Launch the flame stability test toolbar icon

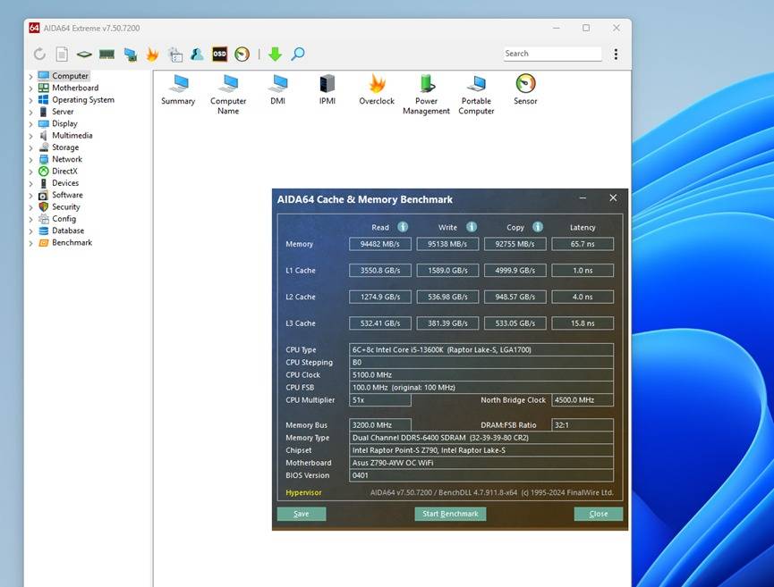pos(152,54)
